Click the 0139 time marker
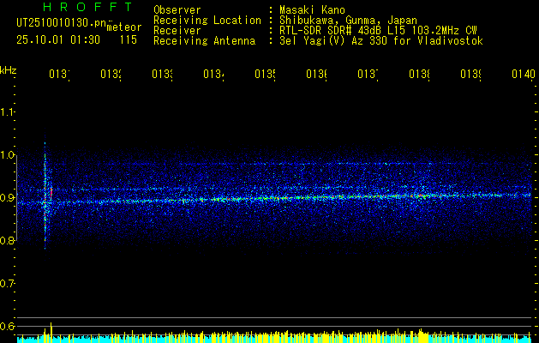The width and height of the screenshot is (539, 343). (471, 74)
